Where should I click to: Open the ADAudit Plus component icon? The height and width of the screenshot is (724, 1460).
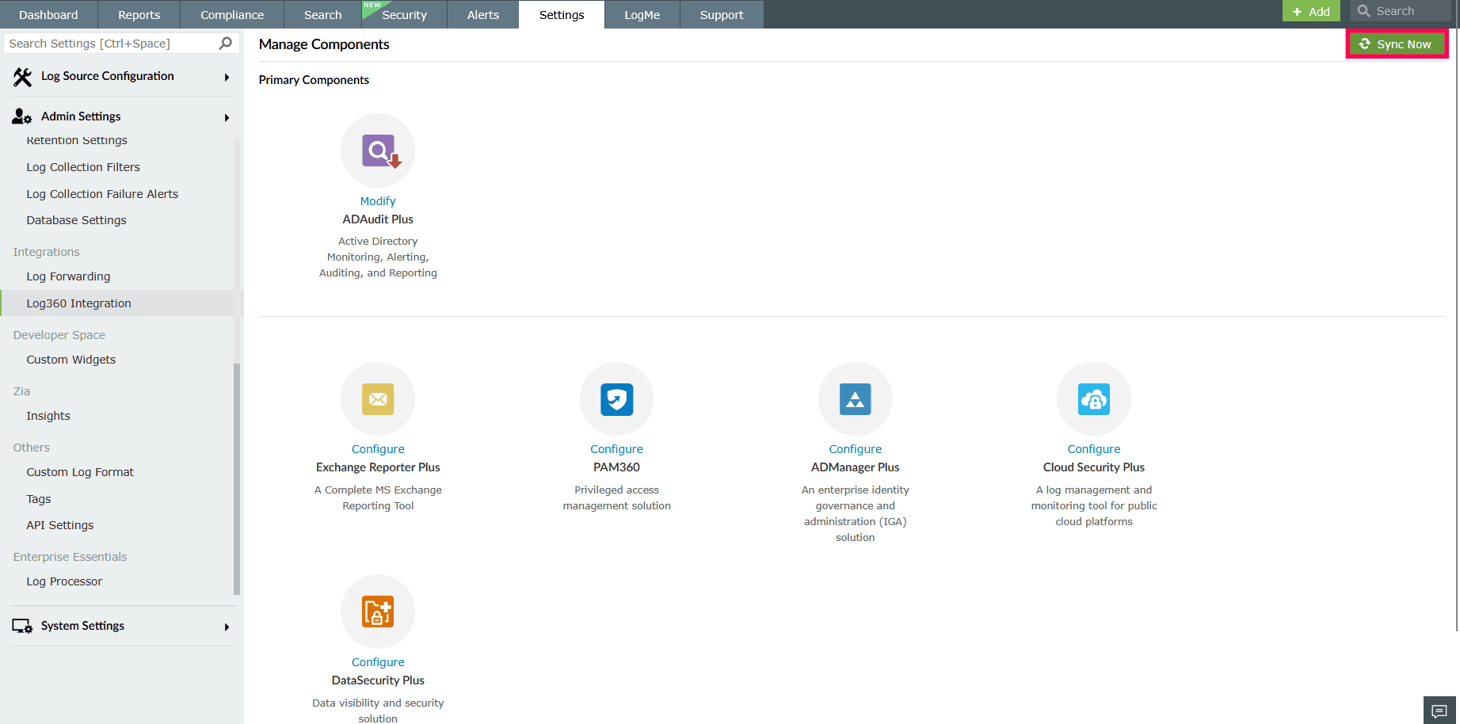(378, 150)
